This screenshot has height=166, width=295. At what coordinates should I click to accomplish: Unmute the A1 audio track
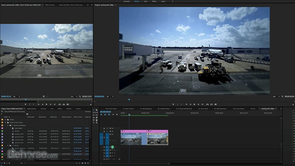[x=113, y=147]
